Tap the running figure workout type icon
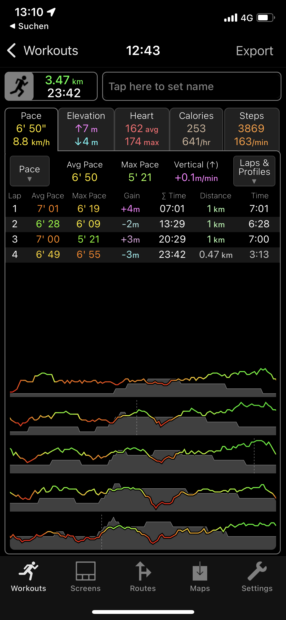The image size is (286, 620). (x=19, y=86)
